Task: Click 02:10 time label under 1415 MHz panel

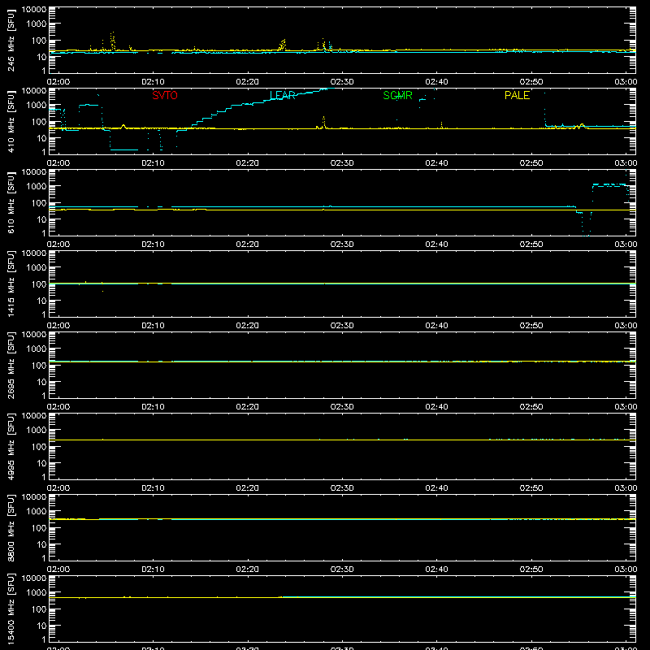Action: click(x=153, y=326)
